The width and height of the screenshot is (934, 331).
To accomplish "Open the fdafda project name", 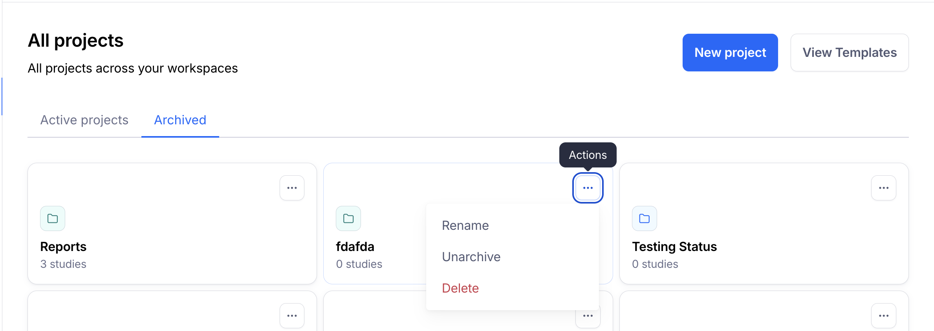I will coord(355,247).
